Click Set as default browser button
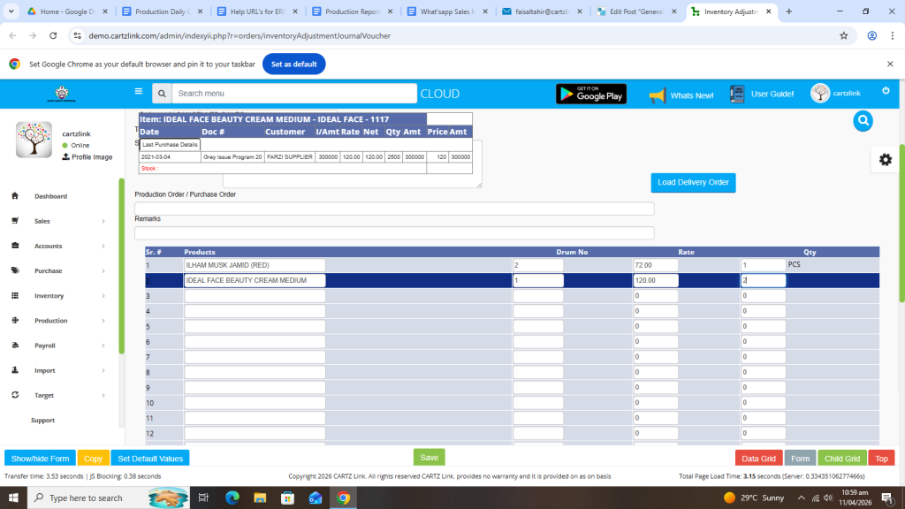This screenshot has height=509, width=905. (x=293, y=65)
